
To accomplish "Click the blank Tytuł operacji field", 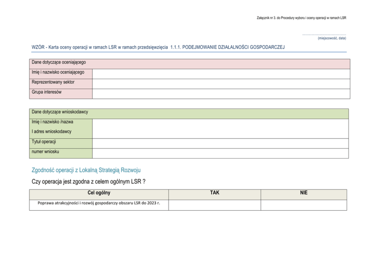I will [221, 143].
